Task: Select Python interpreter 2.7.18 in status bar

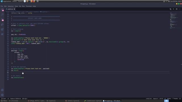Action: (16, 99)
